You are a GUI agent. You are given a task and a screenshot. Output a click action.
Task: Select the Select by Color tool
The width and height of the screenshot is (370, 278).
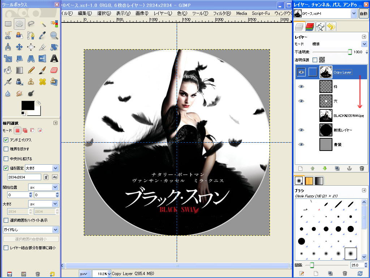coord(54,24)
